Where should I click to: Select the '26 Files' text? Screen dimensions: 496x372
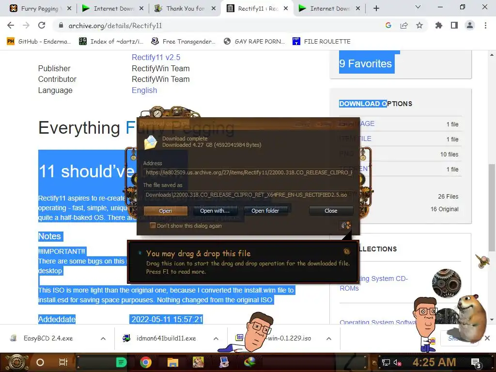(448, 197)
